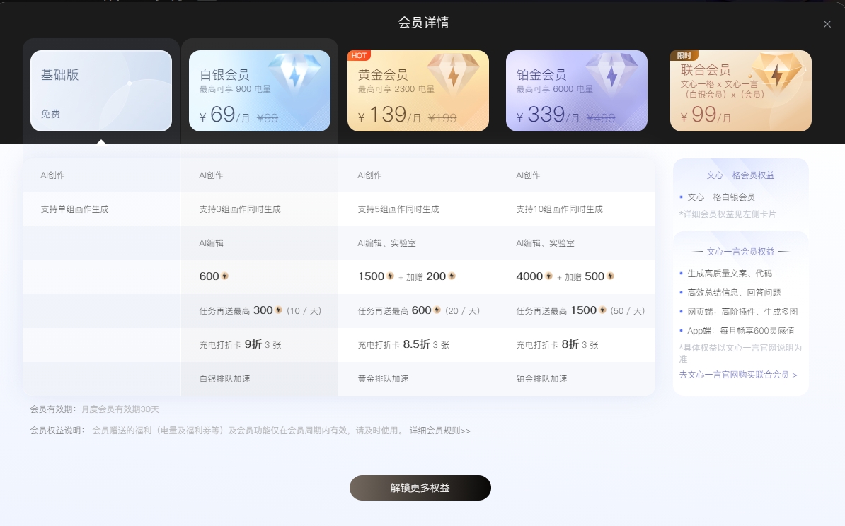The image size is (845, 526).
Task: Click the ¥339/月 price on 铂金会员
Action: point(548,115)
